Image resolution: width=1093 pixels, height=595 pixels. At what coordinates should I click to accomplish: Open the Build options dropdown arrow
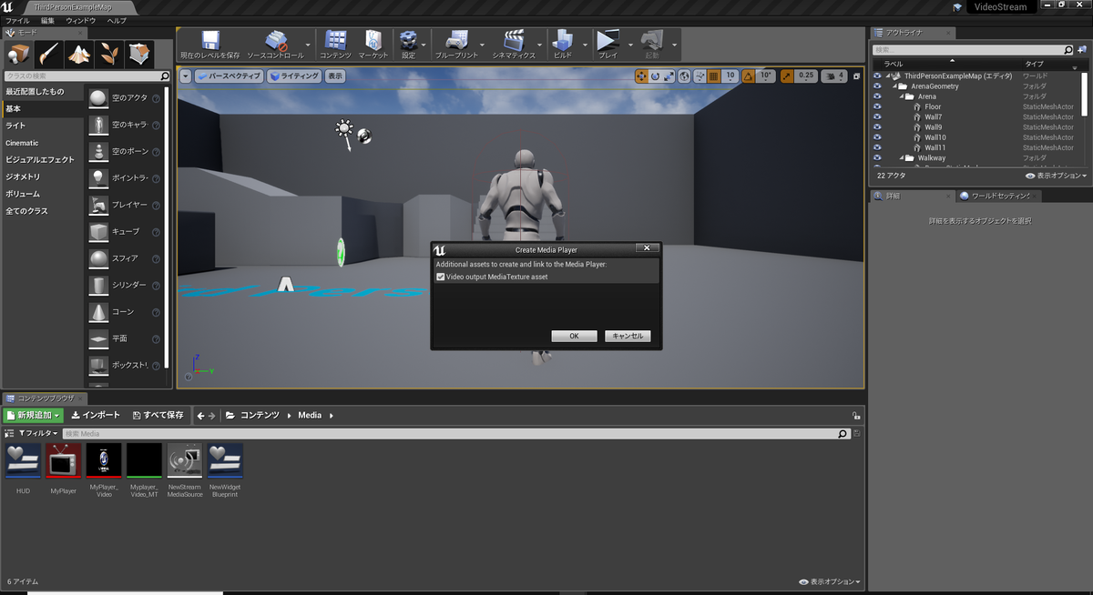583,45
